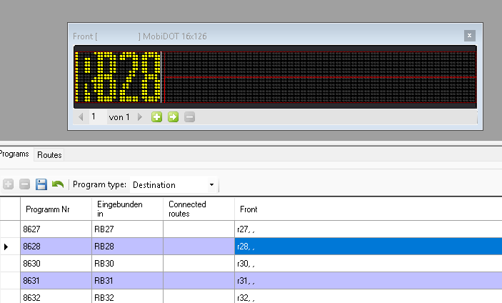Select the r32 front text cell

click(368, 297)
